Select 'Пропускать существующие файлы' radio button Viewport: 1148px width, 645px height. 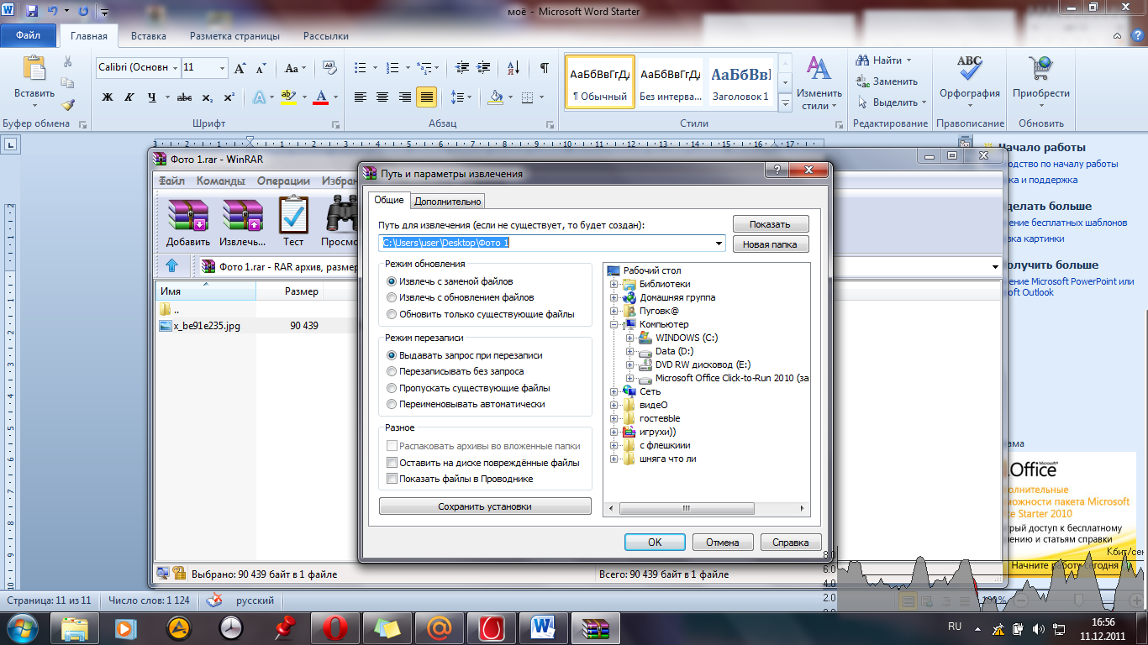392,388
